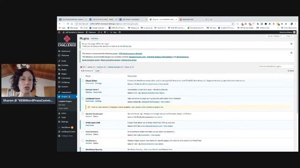Click Delete under WooCommerce plugin

click(x=96, y=134)
